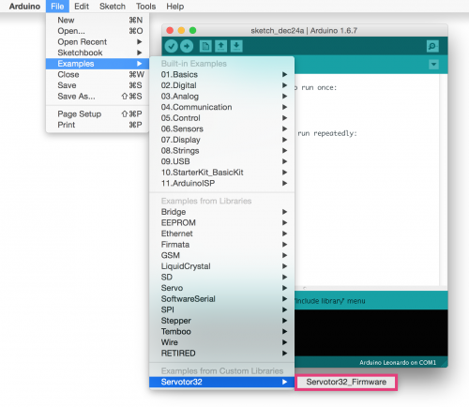Viewport: 469px width, 407px height.
Task: Click the New sketch toolbar icon
Action: click(205, 46)
